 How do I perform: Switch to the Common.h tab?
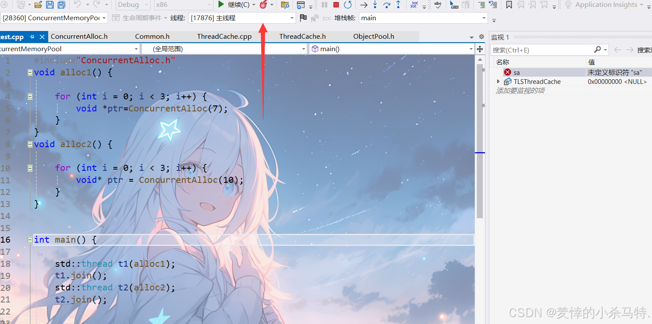pos(152,37)
